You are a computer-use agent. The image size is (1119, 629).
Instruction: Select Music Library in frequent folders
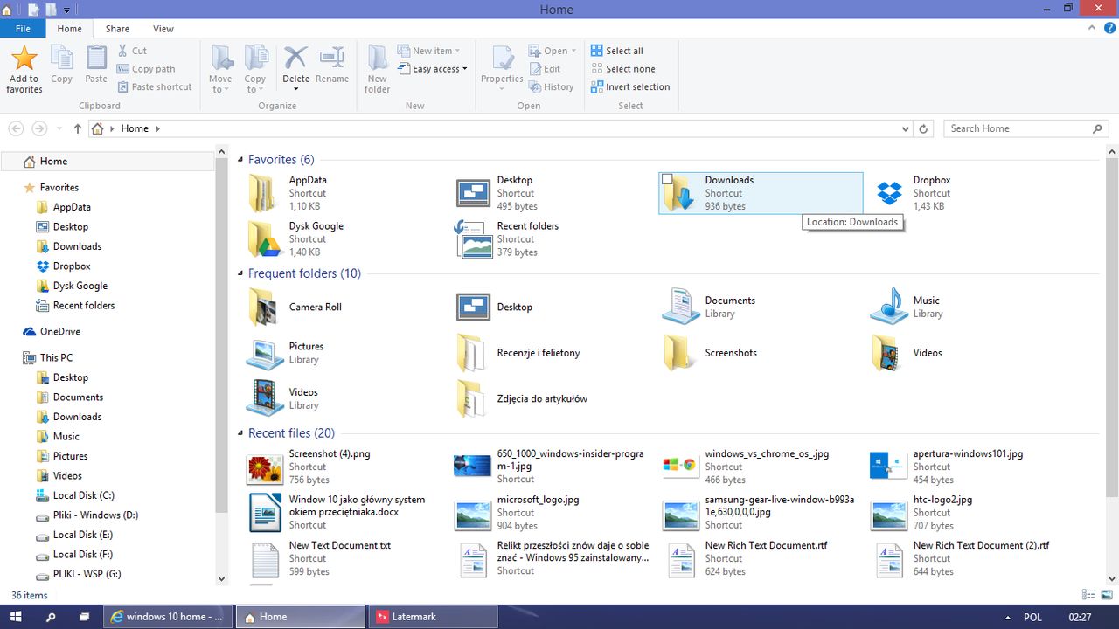[969, 308]
